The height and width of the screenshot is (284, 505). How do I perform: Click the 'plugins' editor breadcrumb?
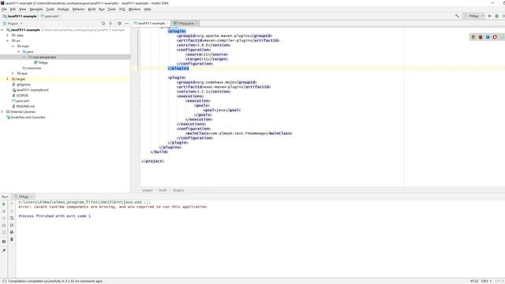(x=178, y=190)
